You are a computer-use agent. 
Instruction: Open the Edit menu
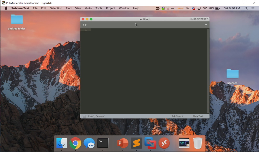coord(44,8)
